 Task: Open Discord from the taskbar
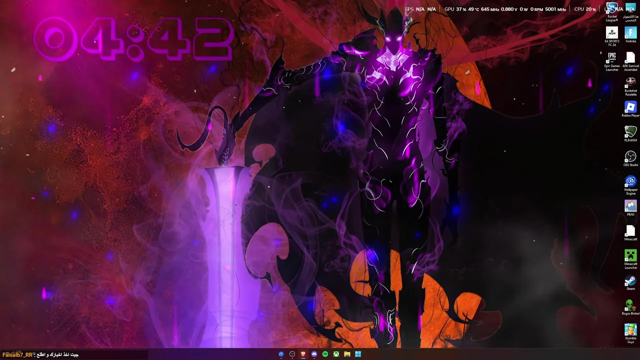pyautogui.click(x=314, y=354)
